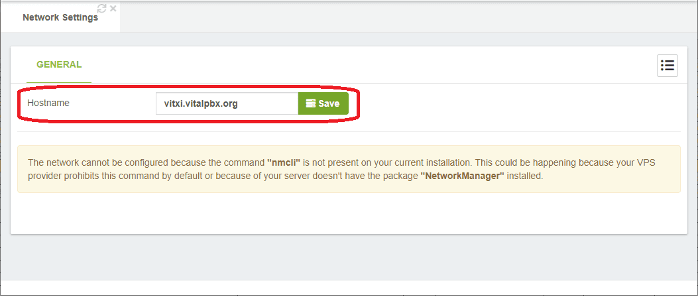
Task: Open the list view icon at top right
Action: point(668,66)
